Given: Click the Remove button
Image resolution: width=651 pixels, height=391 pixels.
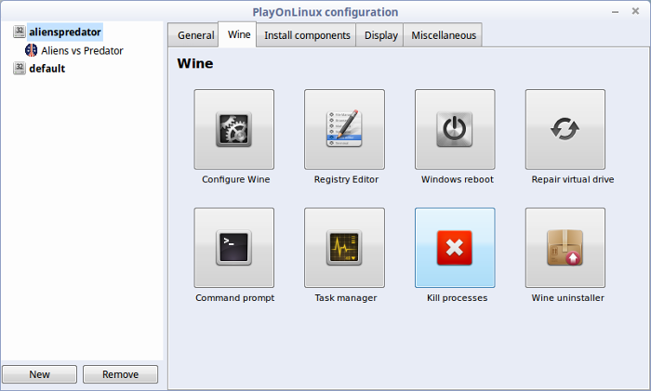Looking at the screenshot, I should click(120, 374).
